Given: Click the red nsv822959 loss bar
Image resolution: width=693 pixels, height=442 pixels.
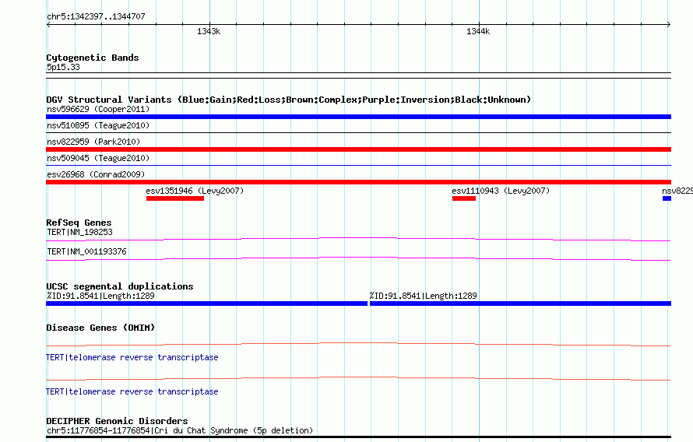Looking at the screenshot, I should tap(358, 149).
